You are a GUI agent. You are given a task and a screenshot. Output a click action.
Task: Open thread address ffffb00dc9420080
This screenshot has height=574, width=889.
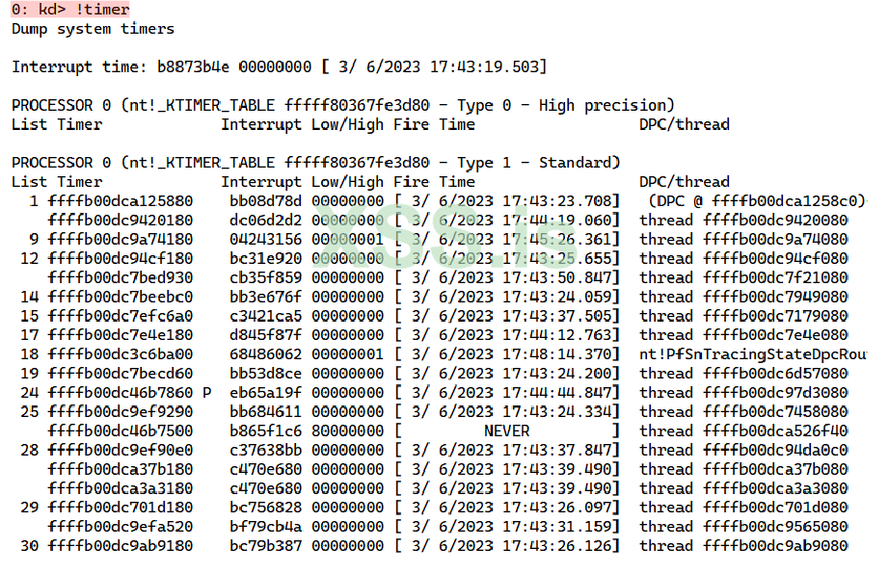coord(776,220)
